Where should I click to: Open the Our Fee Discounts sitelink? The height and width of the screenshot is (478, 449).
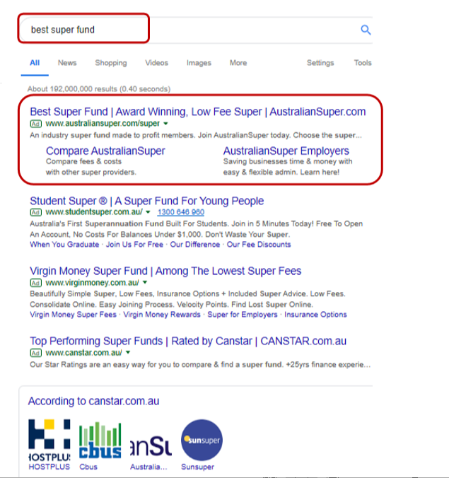tap(259, 245)
